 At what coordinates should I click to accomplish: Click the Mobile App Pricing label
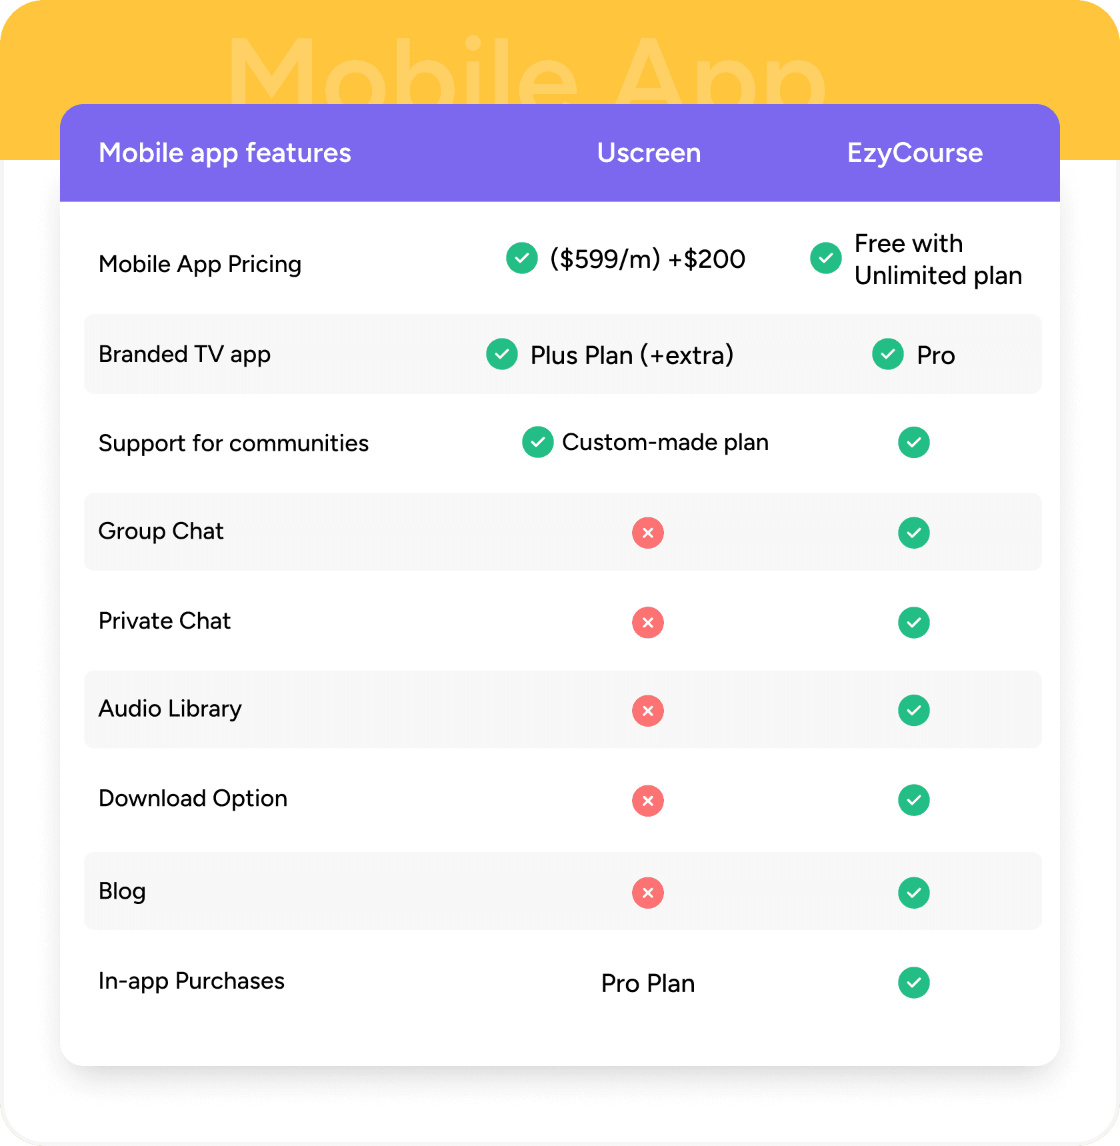(x=200, y=265)
